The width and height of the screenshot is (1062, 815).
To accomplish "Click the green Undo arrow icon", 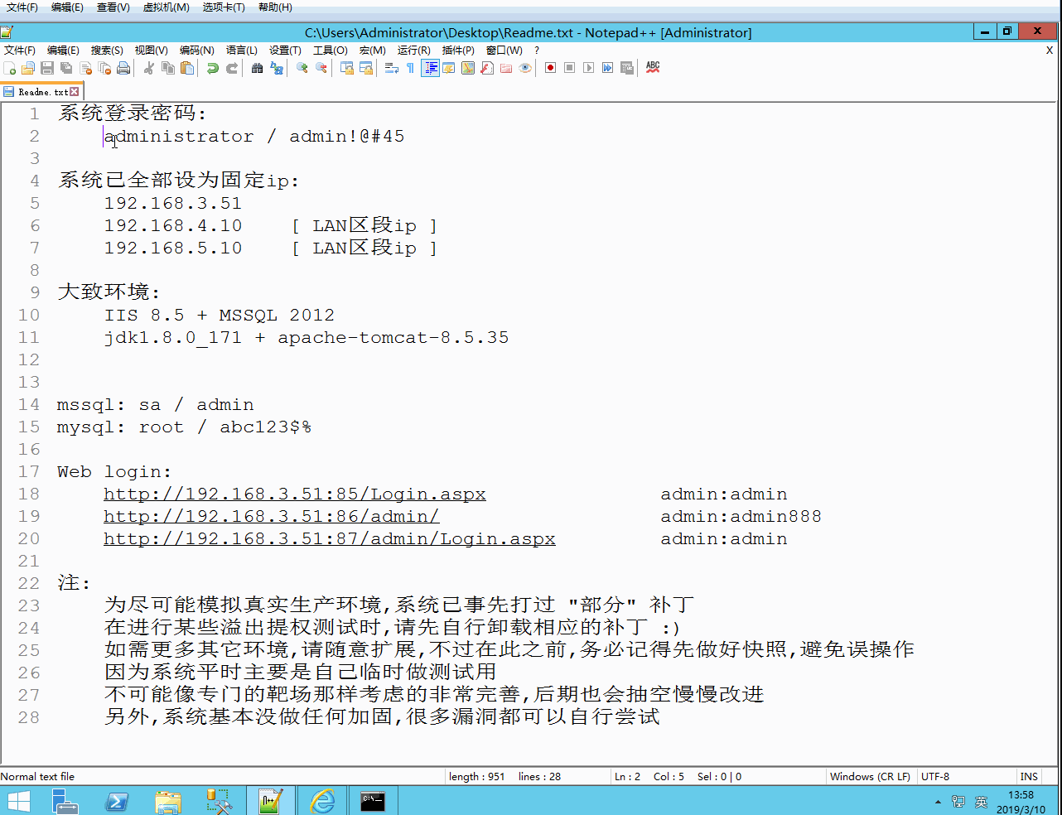I will [x=213, y=68].
